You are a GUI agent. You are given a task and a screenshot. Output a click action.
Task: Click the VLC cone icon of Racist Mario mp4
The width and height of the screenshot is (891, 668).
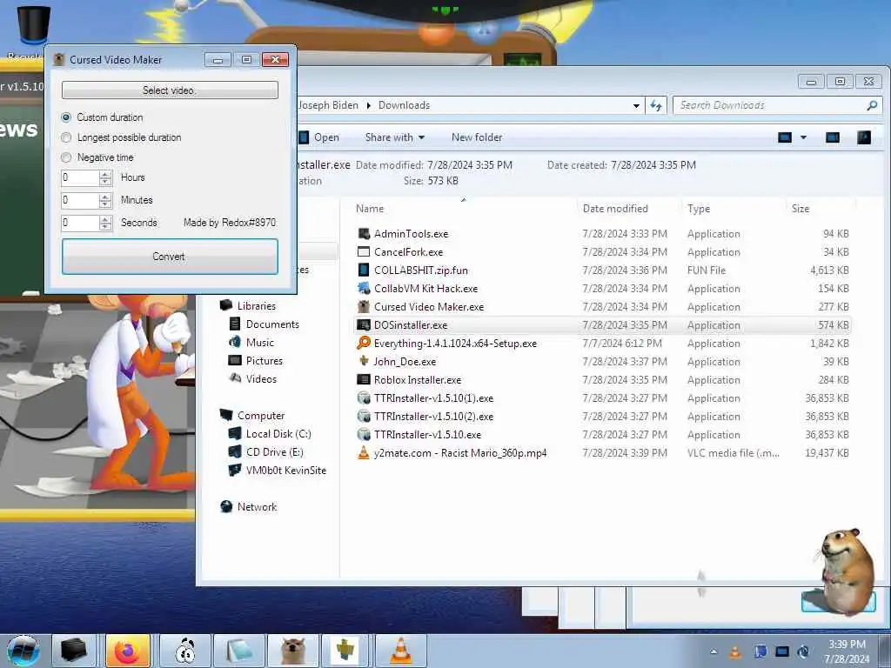point(364,452)
